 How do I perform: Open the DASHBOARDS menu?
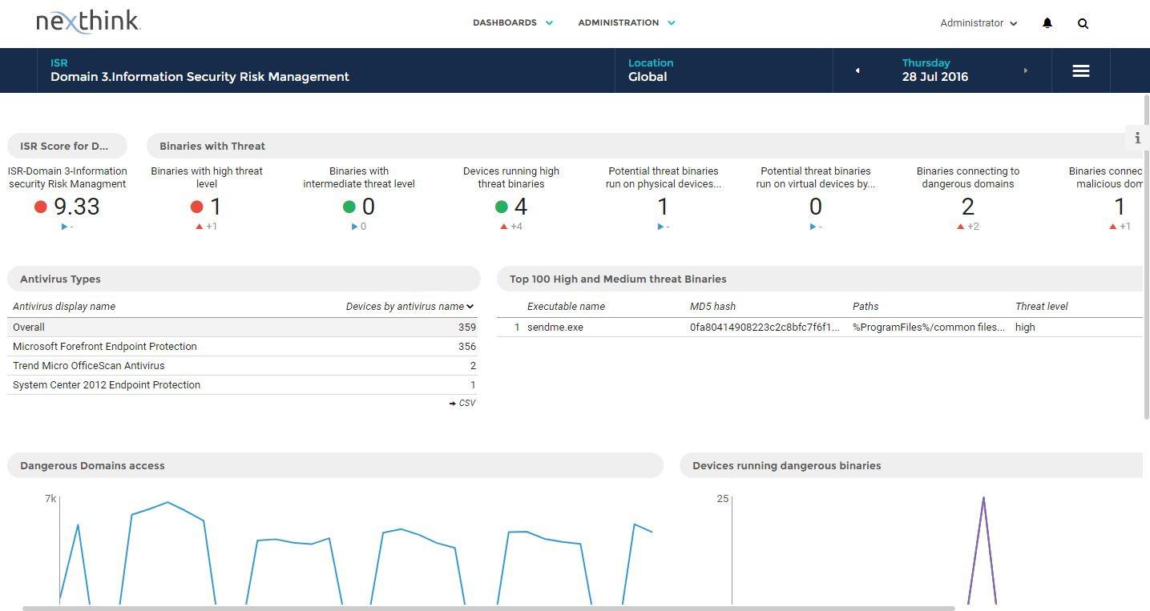pyautogui.click(x=506, y=22)
